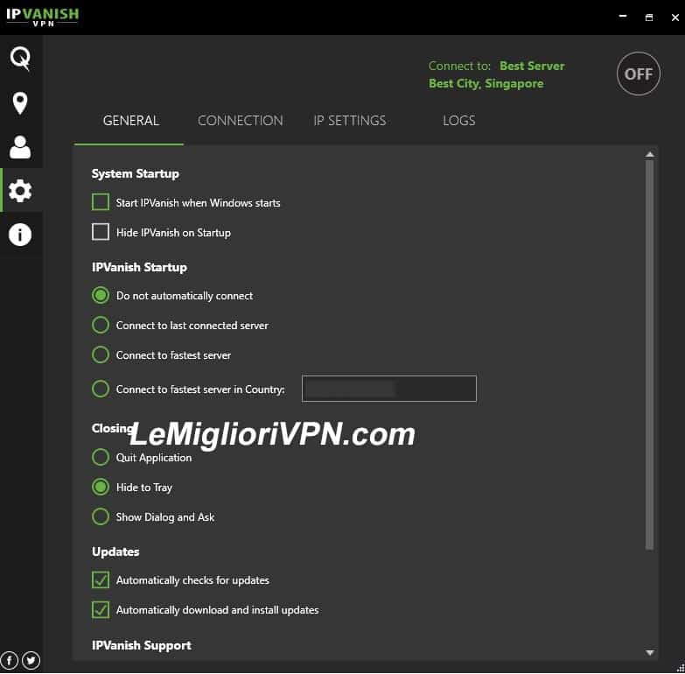
Task: Maximize the IPVanish window
Action: point(649,18)
